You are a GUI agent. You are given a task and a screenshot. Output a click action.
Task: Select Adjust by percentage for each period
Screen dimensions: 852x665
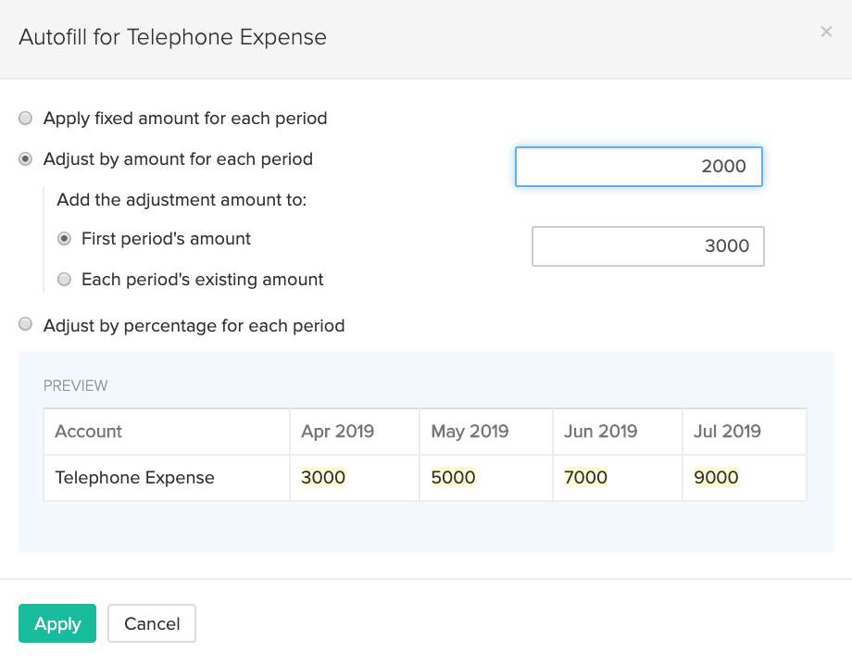(x=26, y=326)
